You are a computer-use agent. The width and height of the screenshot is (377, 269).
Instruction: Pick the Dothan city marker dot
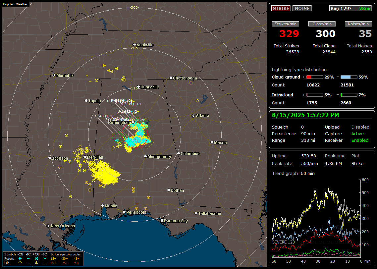click(x=169, y=190)
